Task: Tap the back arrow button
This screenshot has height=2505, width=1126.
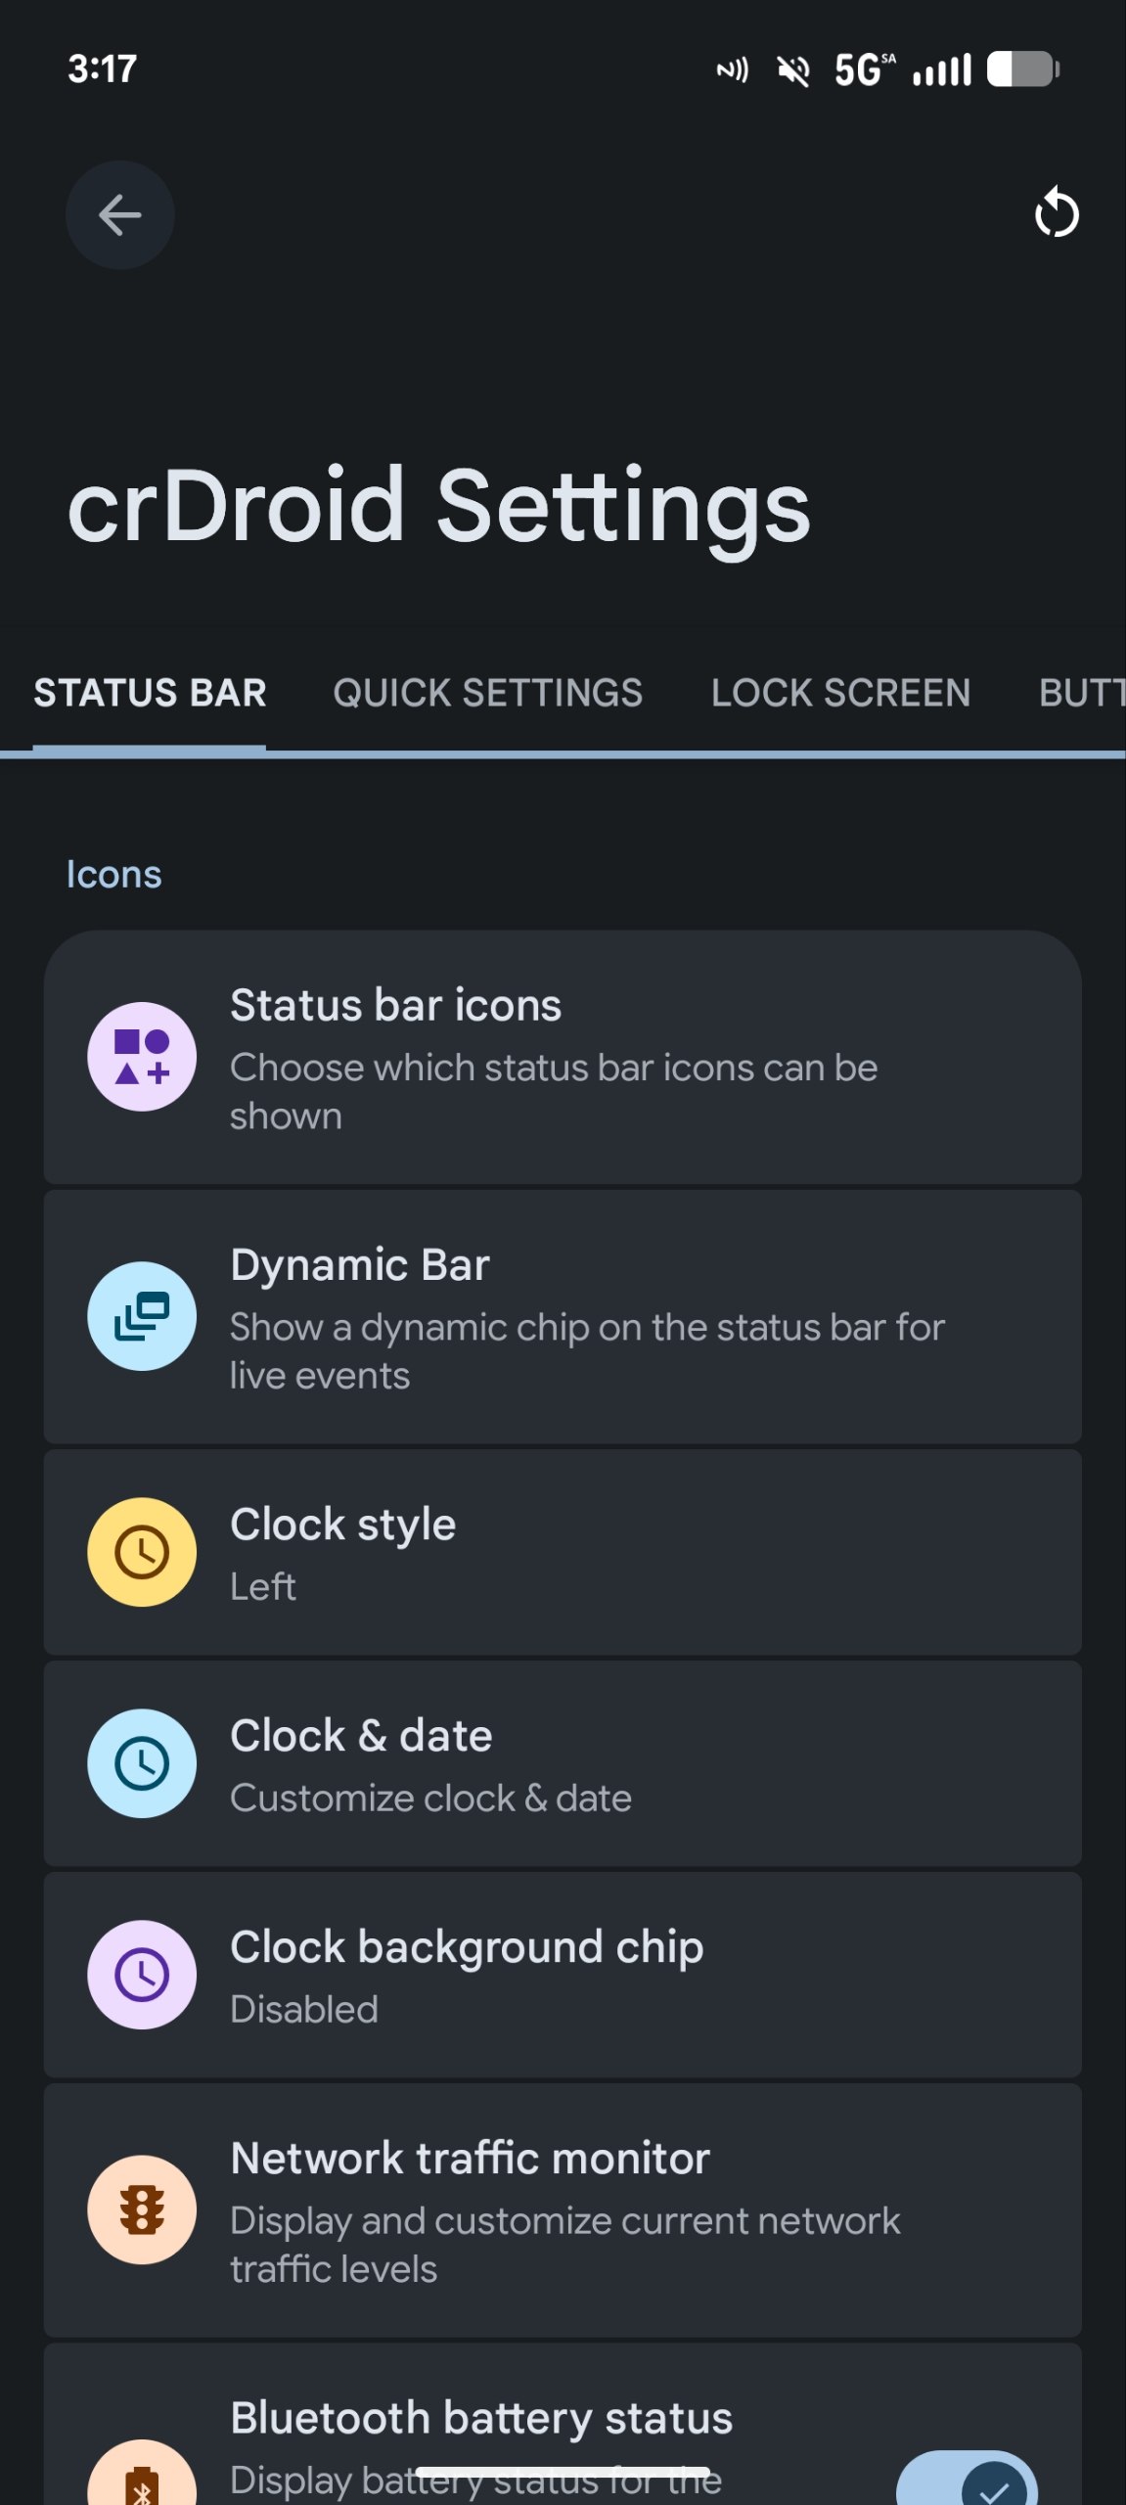Action: (x=120, y=215)
